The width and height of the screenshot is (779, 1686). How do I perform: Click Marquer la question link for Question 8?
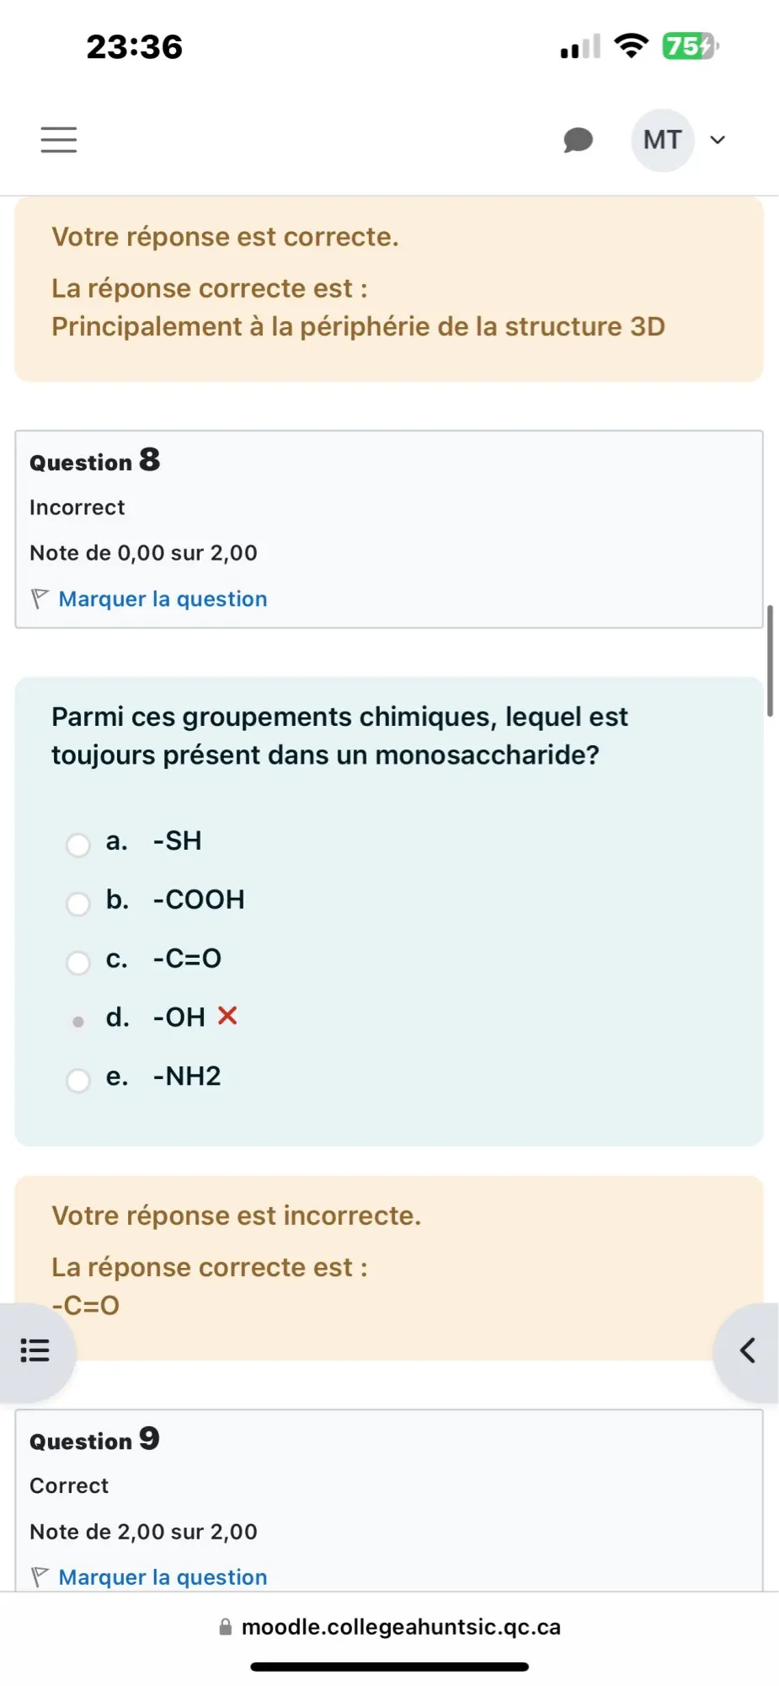[163, 599]
